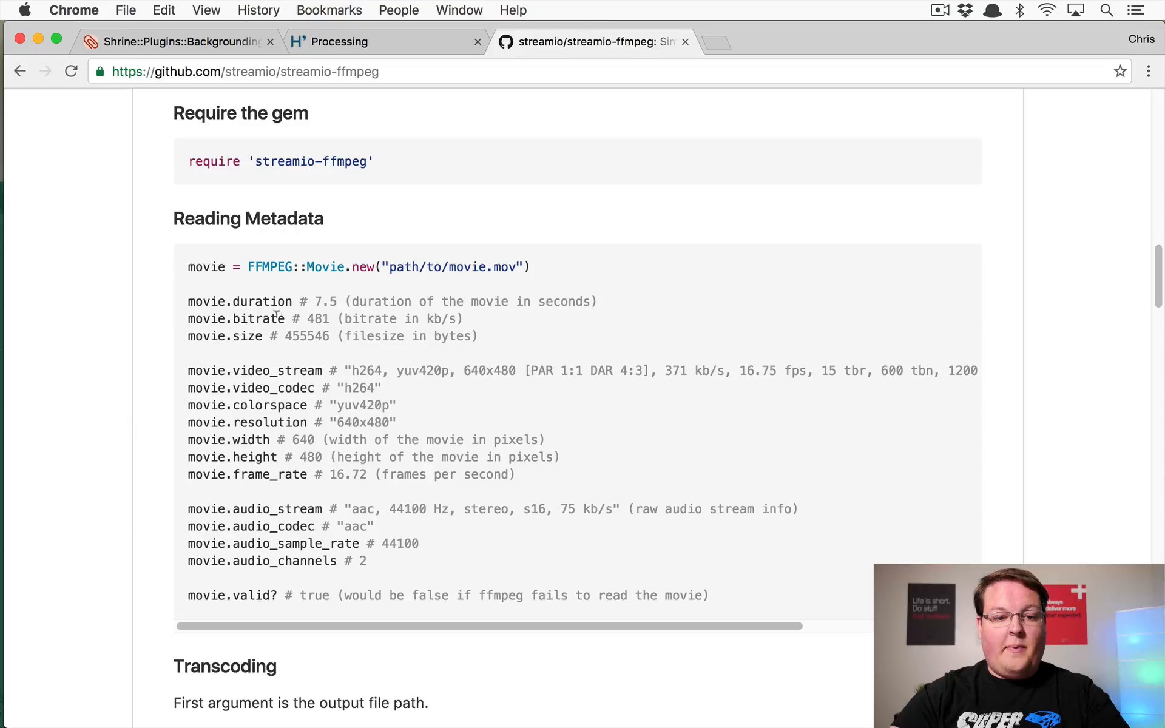Click the Transcoding section header link
This screenshot has height=728, width=1165.
225,665
